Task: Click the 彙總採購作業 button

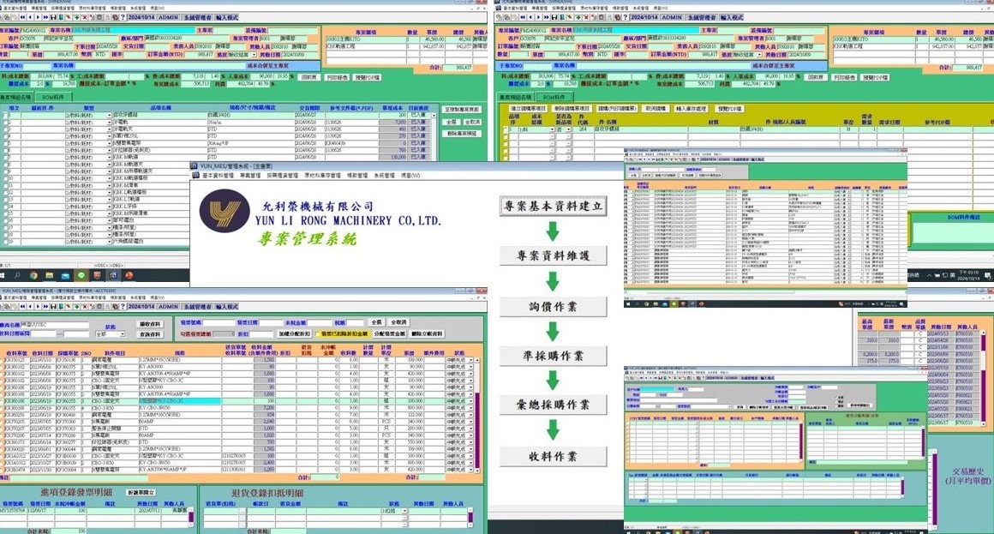Action: point(553,405)
